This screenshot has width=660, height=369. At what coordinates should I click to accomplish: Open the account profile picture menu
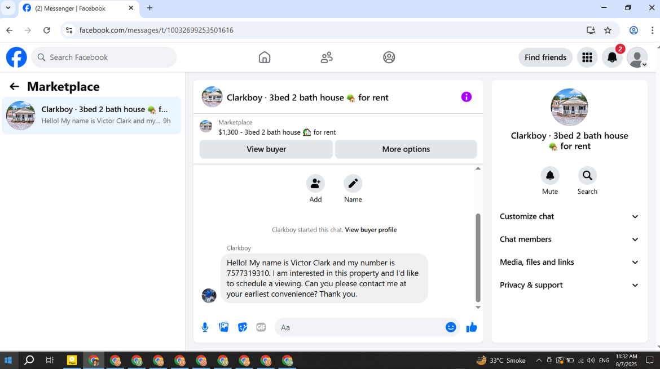(637, 57)
